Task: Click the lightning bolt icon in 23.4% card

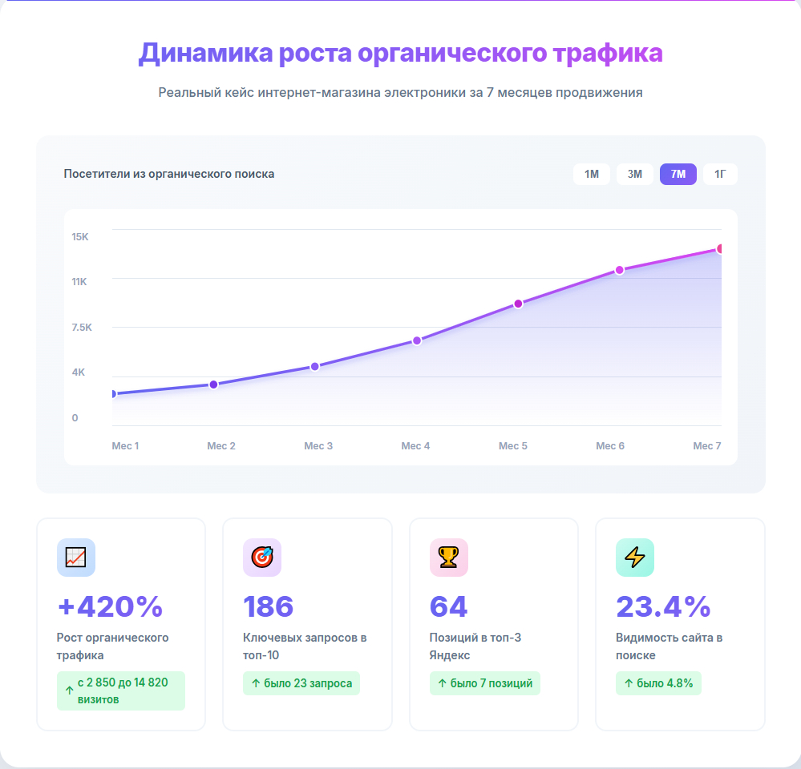Action: [635, 558]
